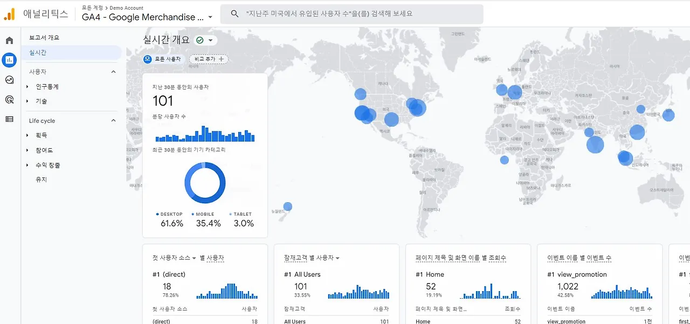This screenshot has width=690, height=324.
Task: Select the 모든 사용자 segment chip
Action: click(163, 59)
